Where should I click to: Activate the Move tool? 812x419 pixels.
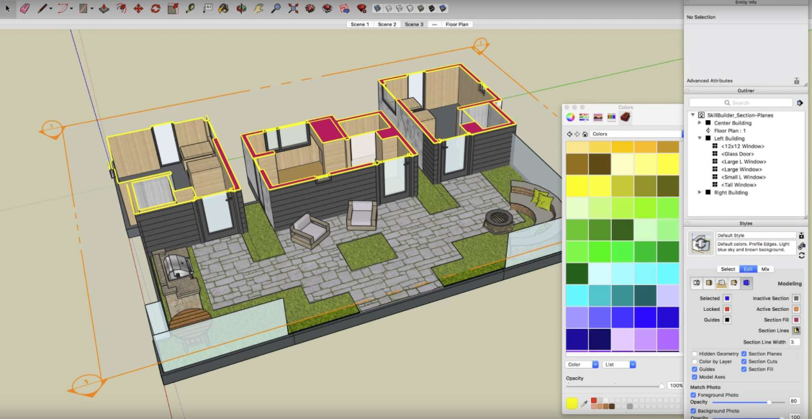tap(138, 9)
